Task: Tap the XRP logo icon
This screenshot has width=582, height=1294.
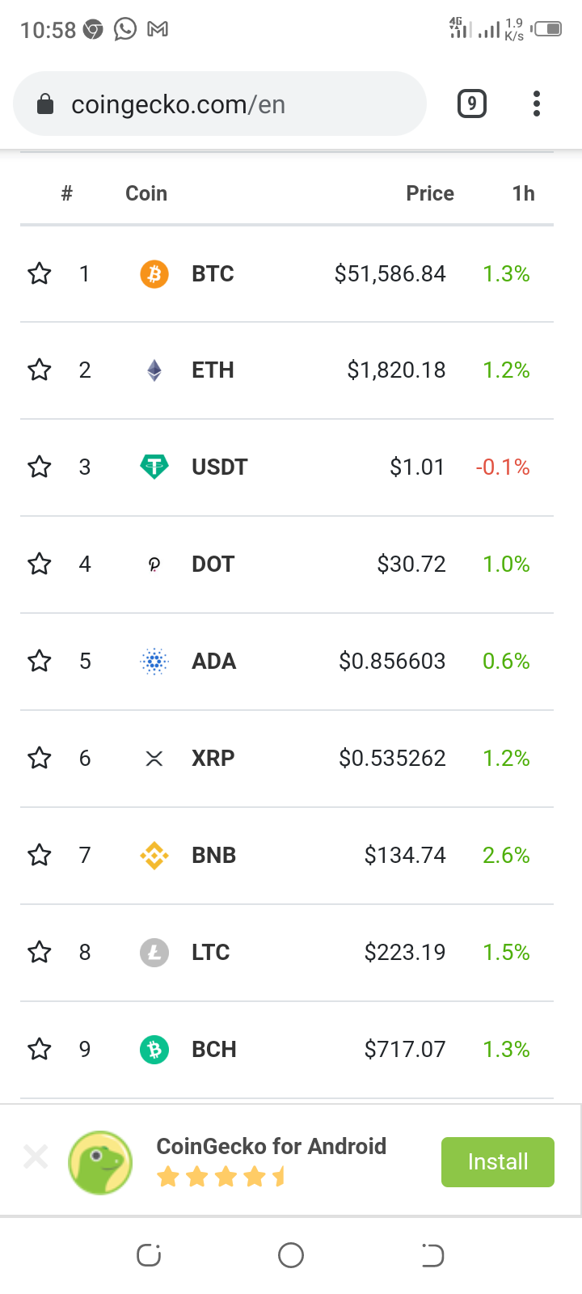Action: [154, 759]
